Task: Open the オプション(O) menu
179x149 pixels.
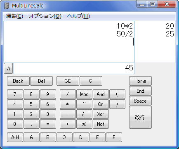Action: pos(45,16)
